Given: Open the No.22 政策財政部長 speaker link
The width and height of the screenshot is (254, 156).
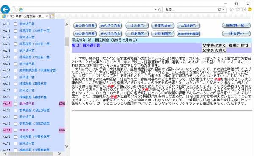Looking at the screenshot, I should (x=38, y=71).
